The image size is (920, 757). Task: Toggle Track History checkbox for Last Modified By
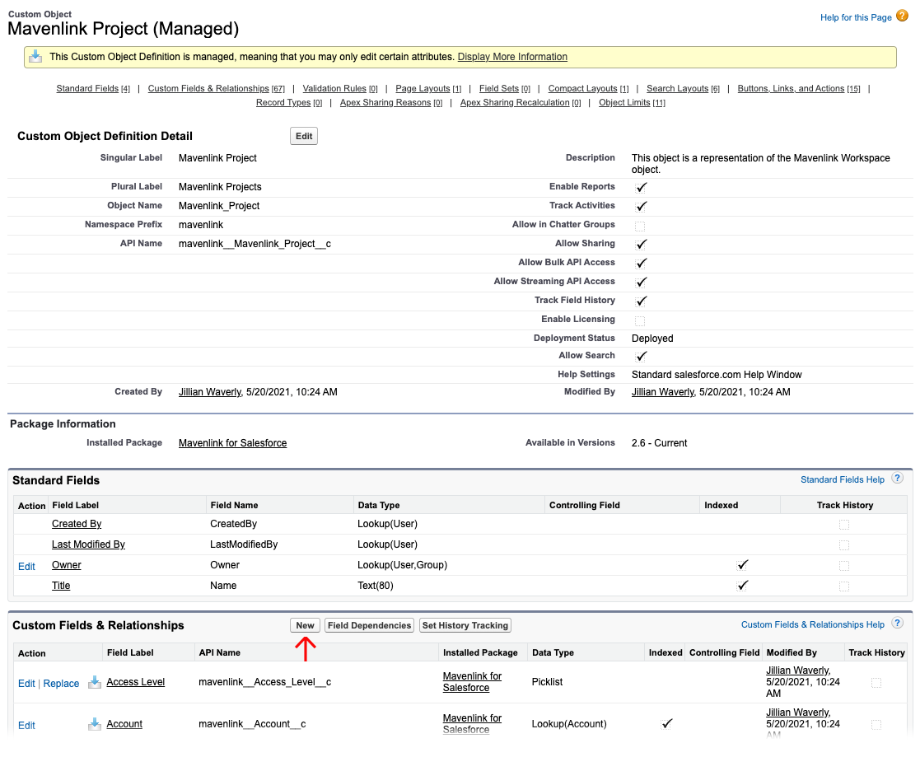(x=844, y=545)
